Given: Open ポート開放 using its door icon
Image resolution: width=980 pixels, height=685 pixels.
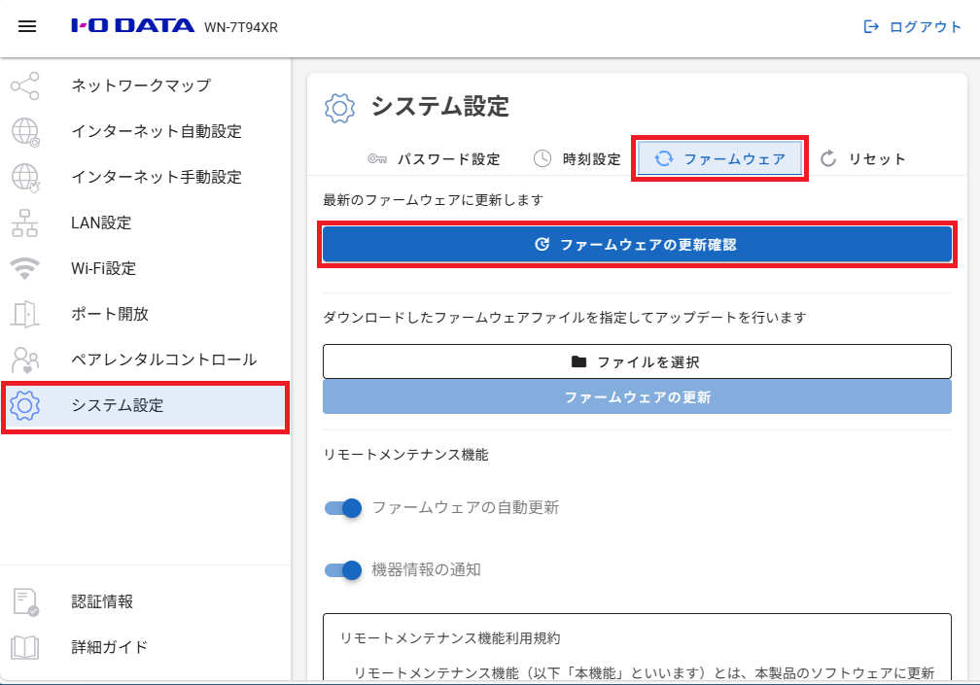Looking at the screenshot, I should coord(24,314).
